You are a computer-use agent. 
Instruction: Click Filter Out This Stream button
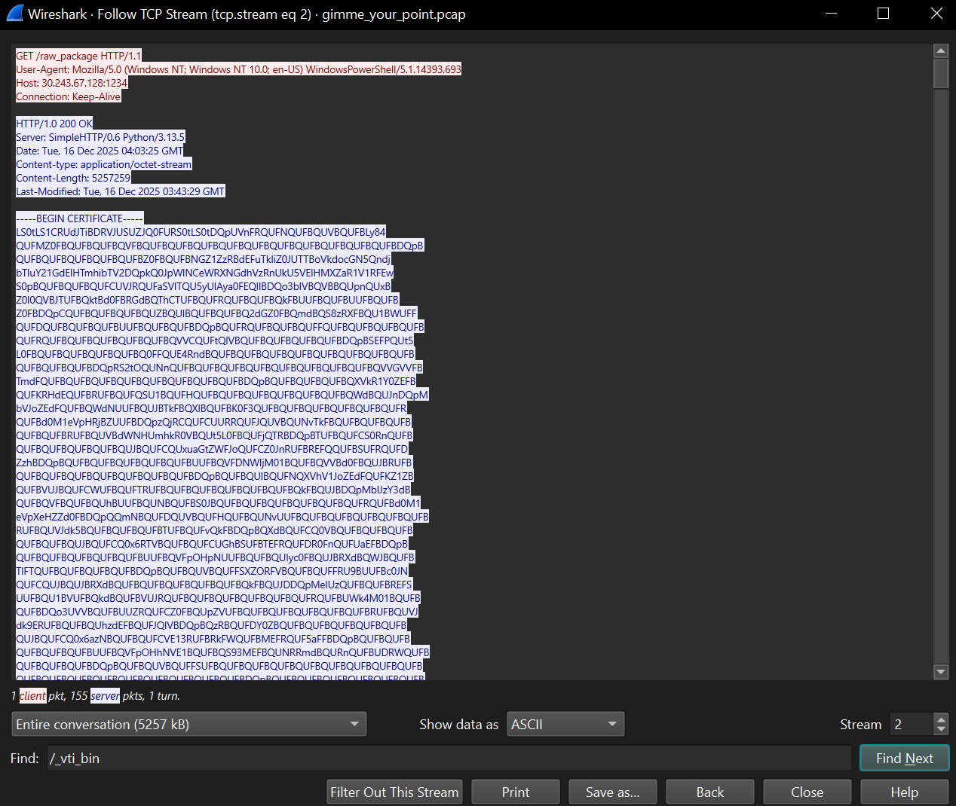(394, 792)
